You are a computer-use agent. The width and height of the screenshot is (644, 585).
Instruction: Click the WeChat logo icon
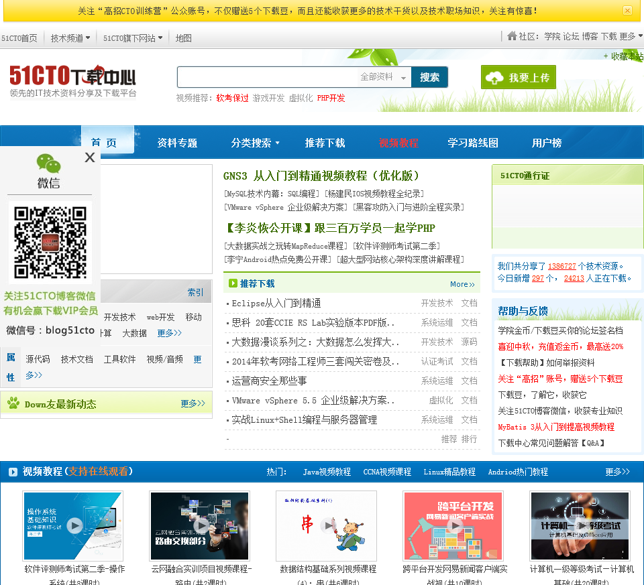click(48, 164)
